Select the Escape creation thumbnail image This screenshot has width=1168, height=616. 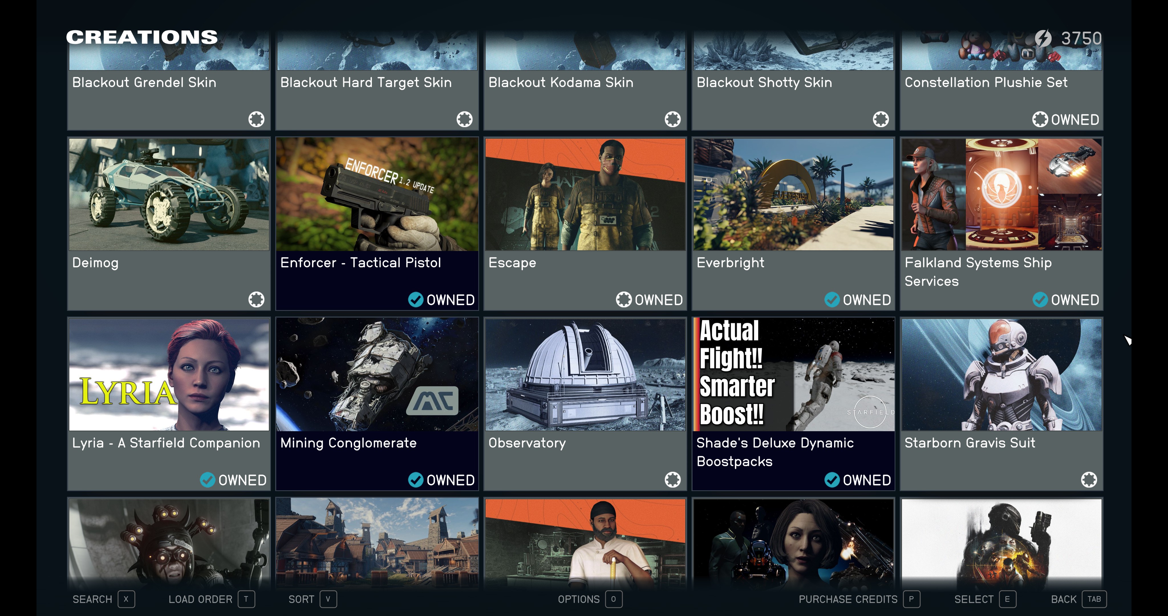585,194
